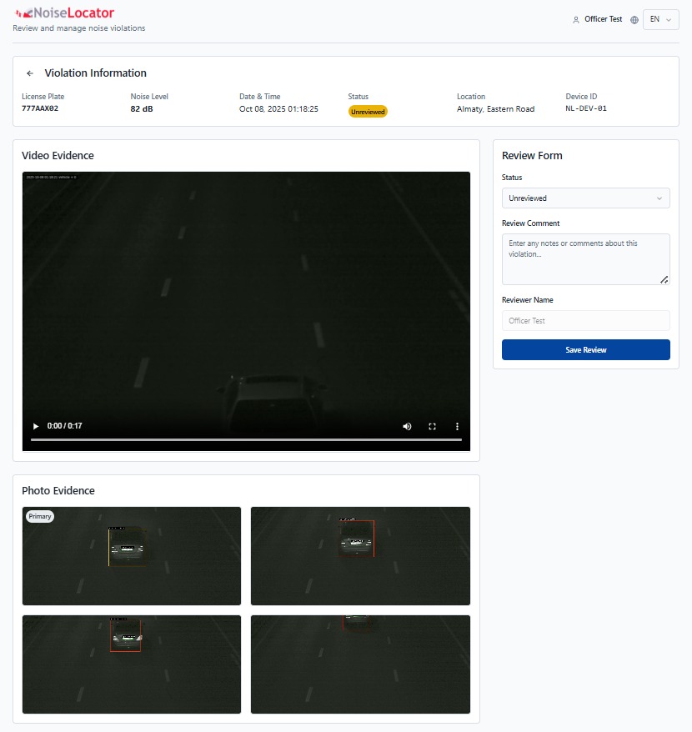Open the bottom-left photo evidence thumbnail
This screenshot has height=732, width=692.
[x=132, y=664]
